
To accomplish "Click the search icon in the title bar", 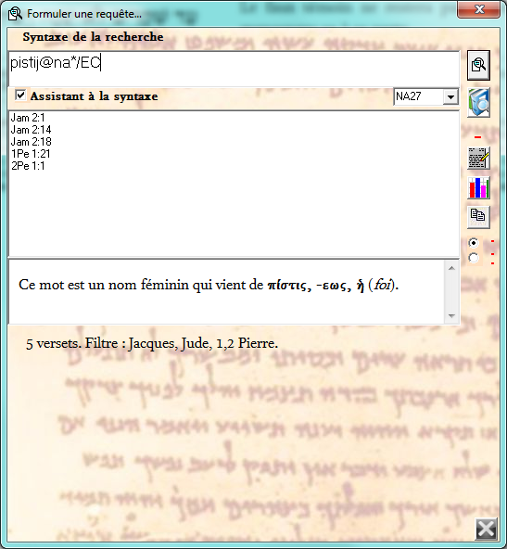I will (15, 14).
